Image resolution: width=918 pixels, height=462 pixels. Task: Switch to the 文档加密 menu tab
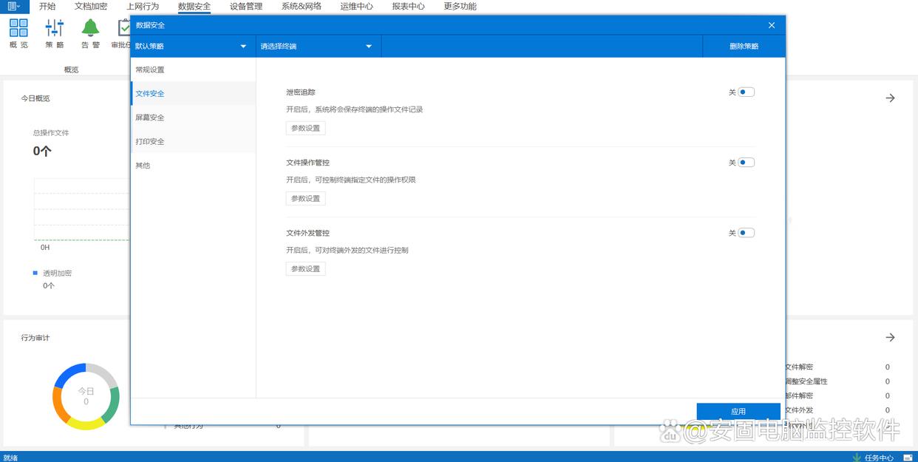click(x=91, y=7)
